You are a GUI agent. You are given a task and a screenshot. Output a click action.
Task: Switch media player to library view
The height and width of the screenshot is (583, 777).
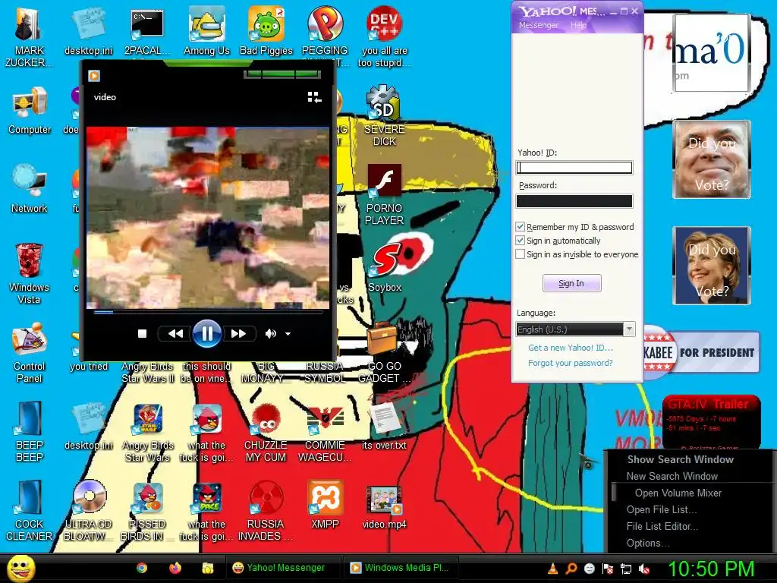[314, 97]
